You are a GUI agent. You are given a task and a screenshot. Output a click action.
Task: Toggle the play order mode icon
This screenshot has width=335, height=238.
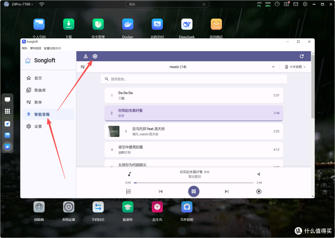point(129,192)
